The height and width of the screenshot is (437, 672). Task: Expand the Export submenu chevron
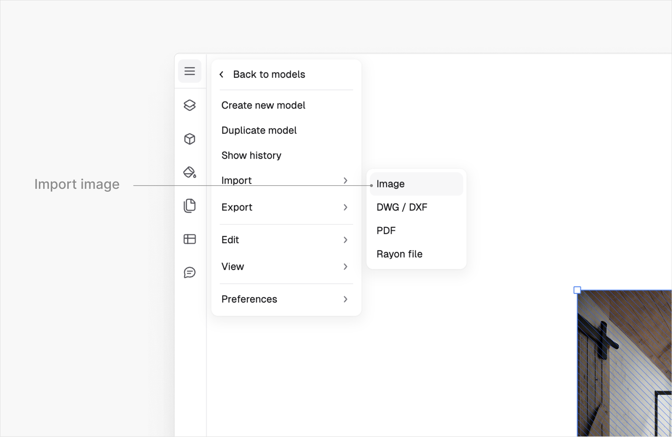coord(345,207)
